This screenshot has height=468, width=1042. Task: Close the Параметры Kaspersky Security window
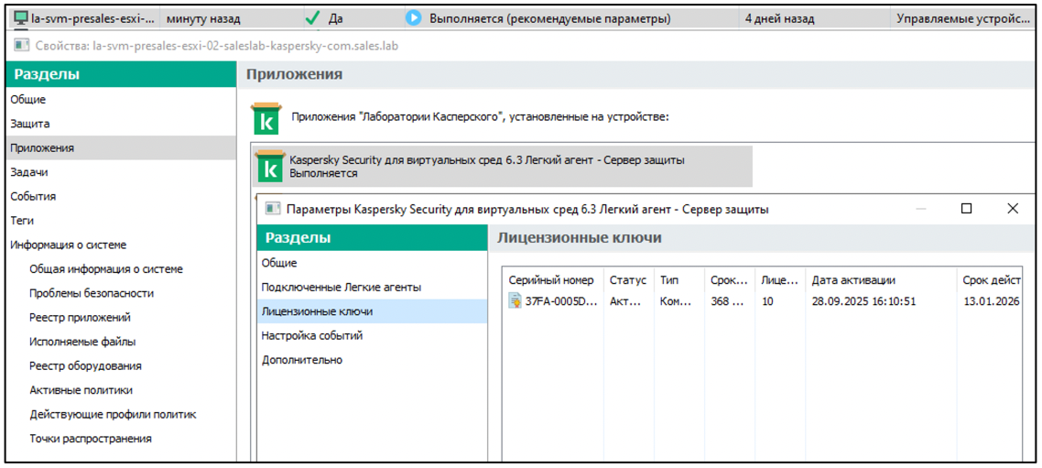point(1013,209)
